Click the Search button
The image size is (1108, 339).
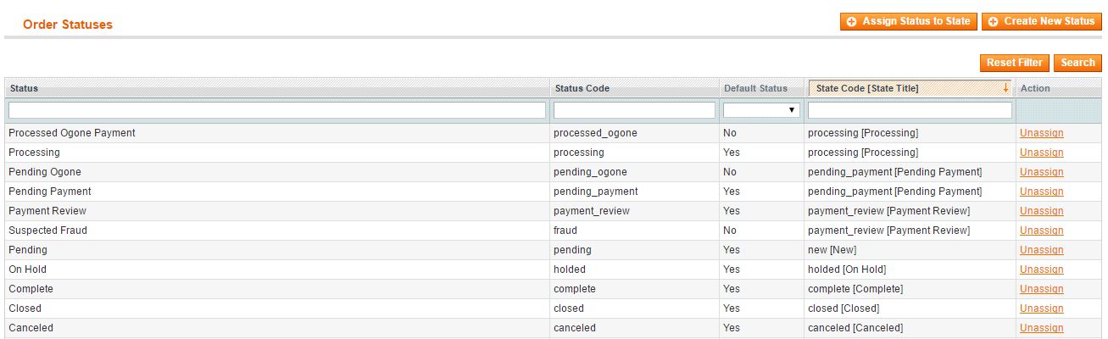(1077, 63)
